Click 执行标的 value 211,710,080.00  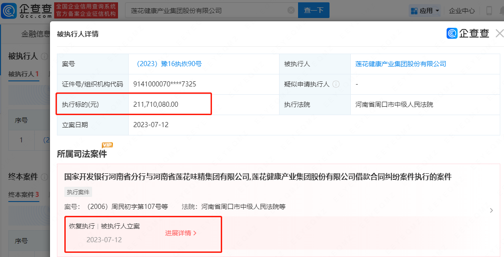point(156,104)
